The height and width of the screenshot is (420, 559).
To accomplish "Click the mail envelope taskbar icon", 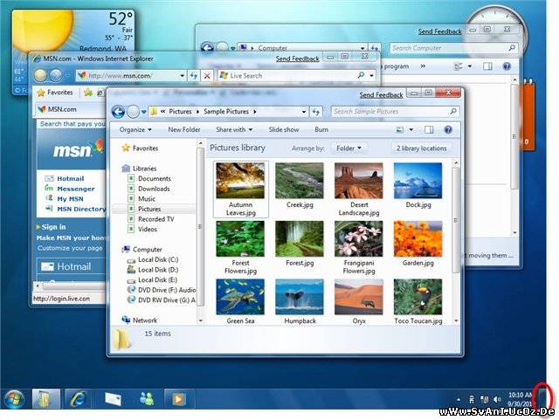I will 113,399.
